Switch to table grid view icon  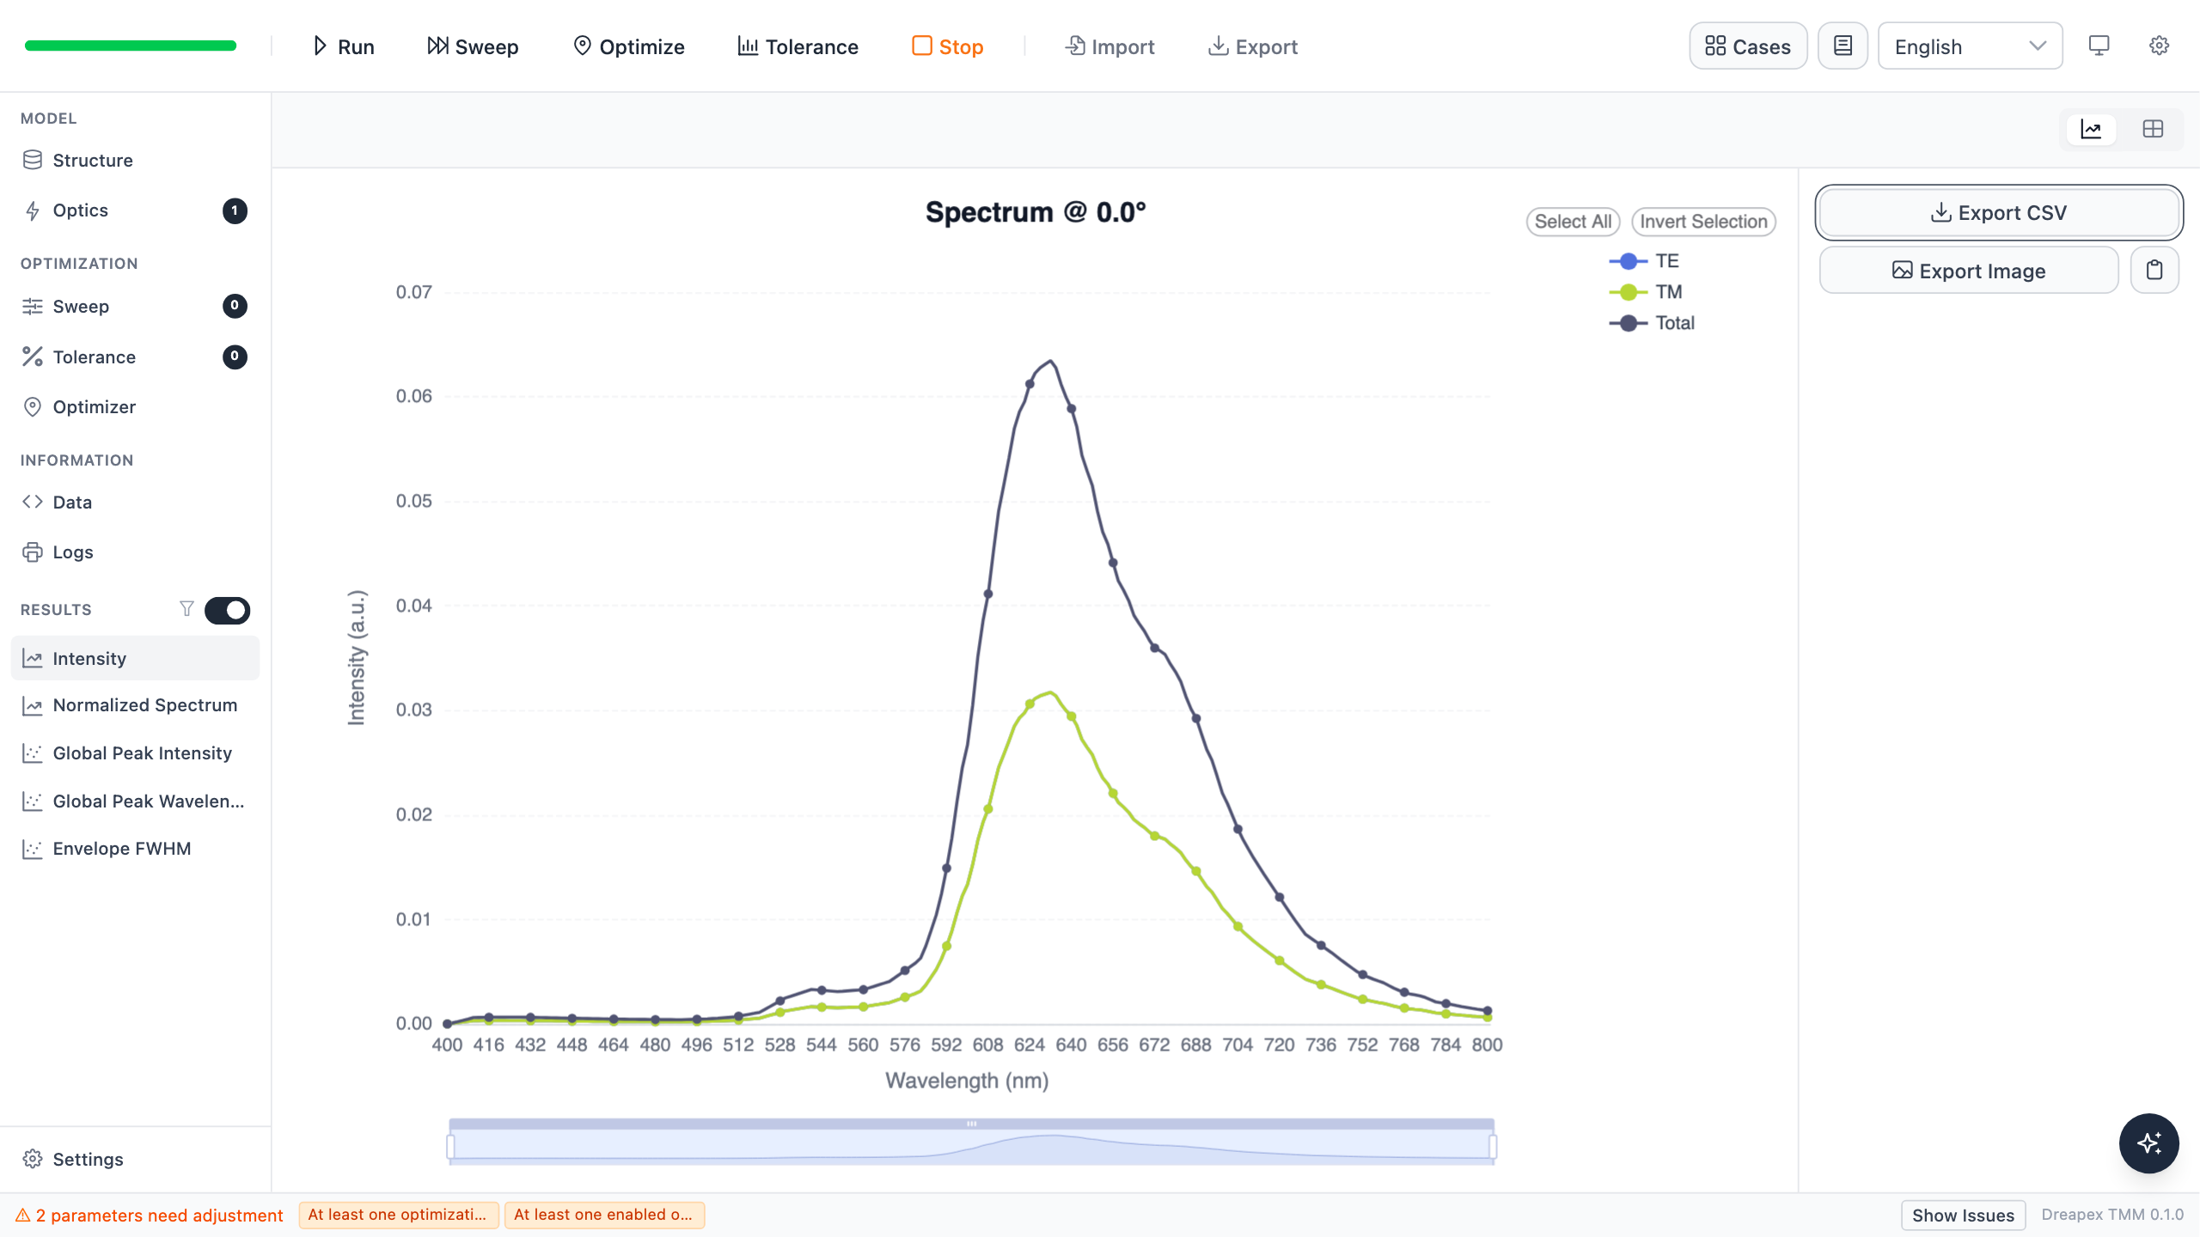click(x=2153, y=130)
